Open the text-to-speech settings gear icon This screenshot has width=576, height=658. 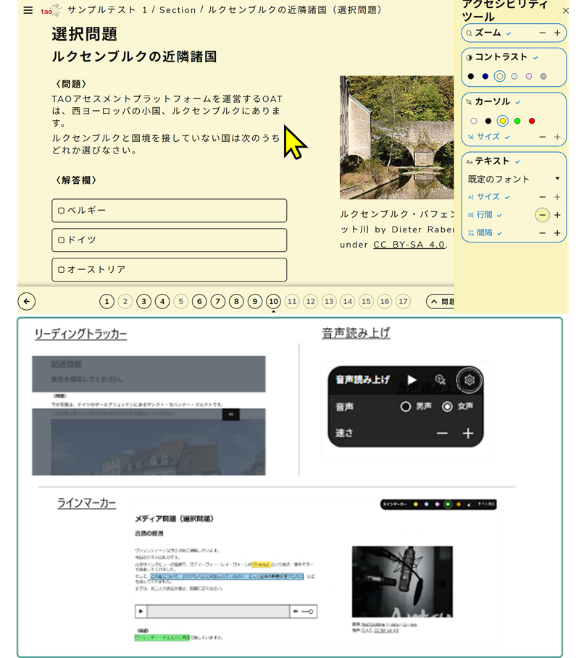click(x=469, y=379)
